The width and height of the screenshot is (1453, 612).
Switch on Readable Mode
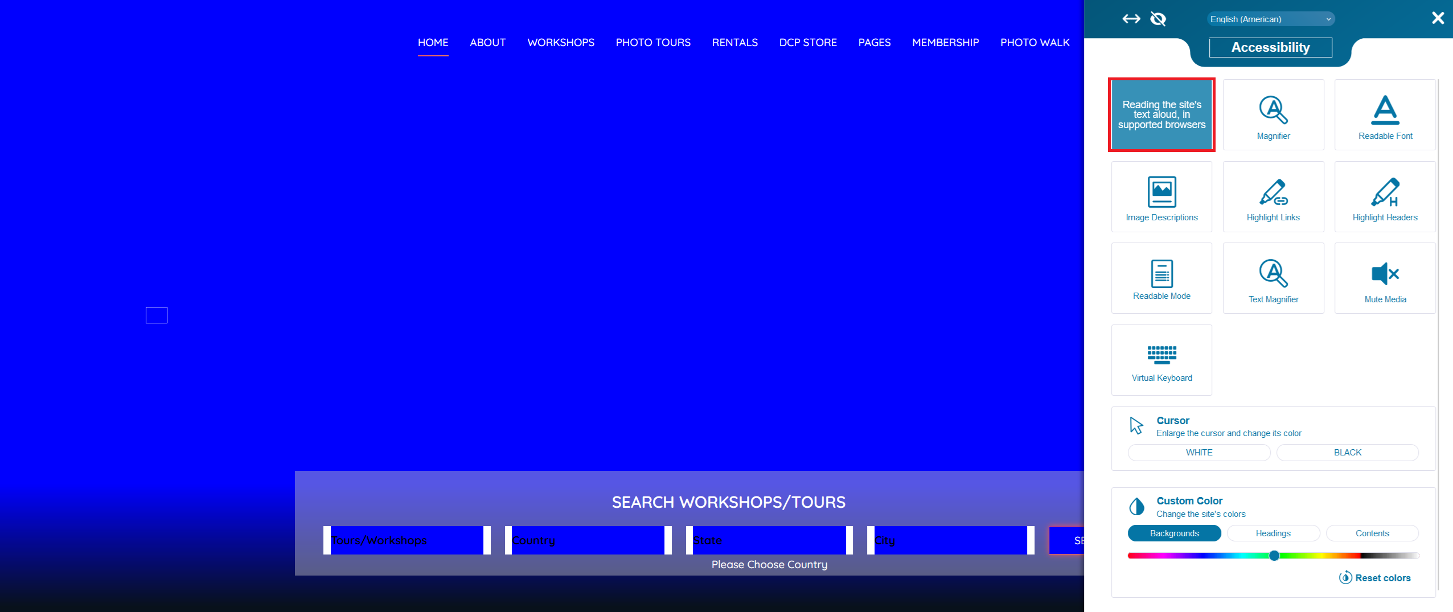click(x=1161, y=278)
